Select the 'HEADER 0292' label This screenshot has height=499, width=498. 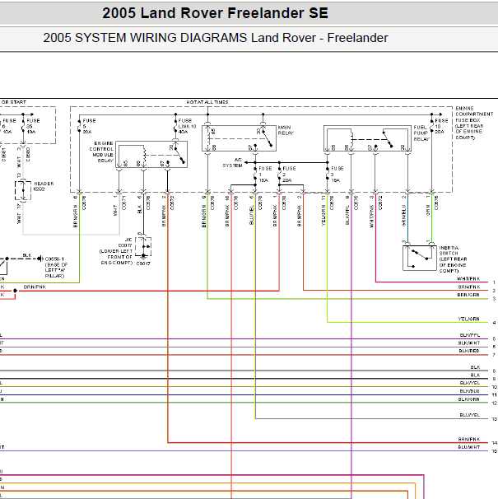click(44, 186)
